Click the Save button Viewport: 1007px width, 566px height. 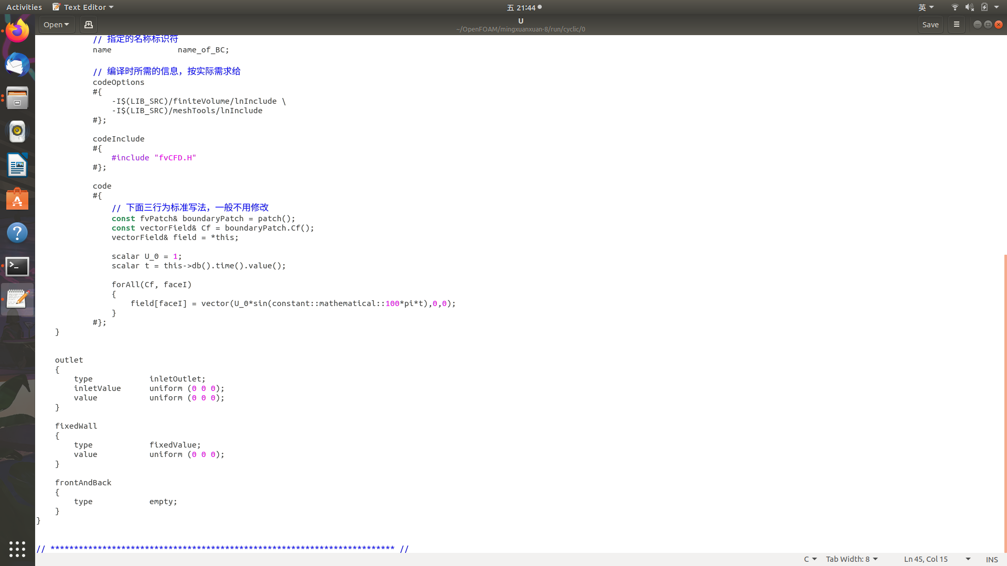pos(930,25)
